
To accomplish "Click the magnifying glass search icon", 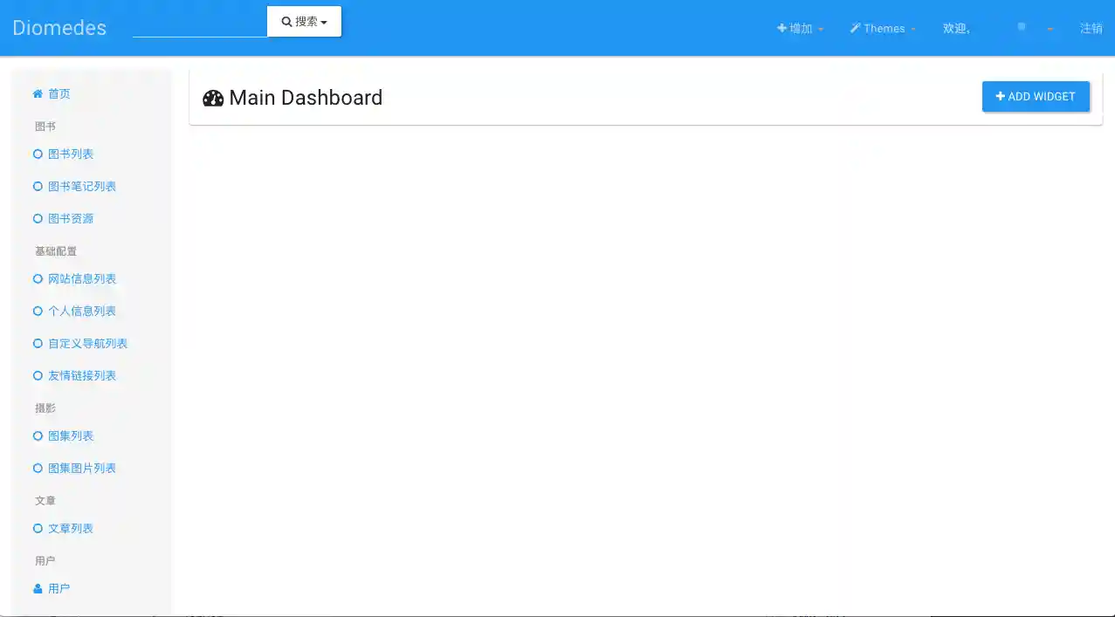I will coord(288,20).
